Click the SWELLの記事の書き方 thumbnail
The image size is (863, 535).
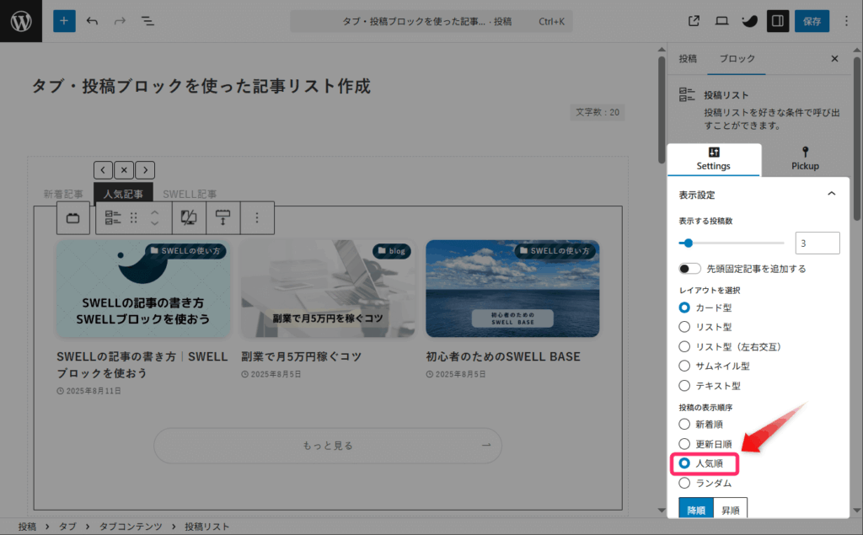(143, 288)
